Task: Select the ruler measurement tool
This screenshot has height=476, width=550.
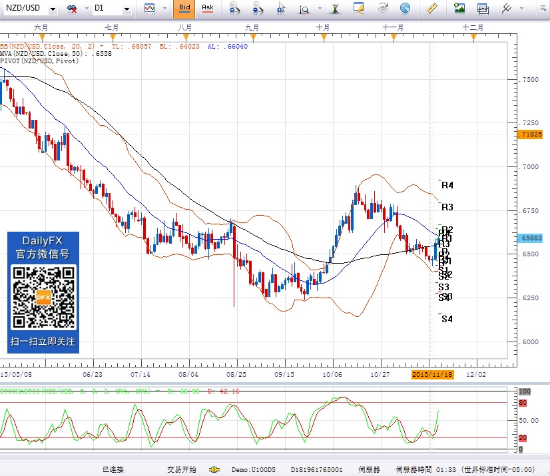Action: (x=432, y=9)
